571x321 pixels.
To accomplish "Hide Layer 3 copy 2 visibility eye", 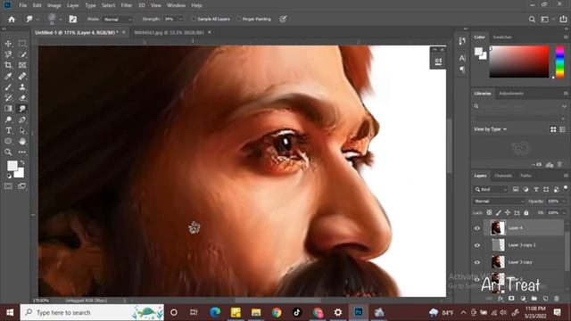I will (477, 245).
